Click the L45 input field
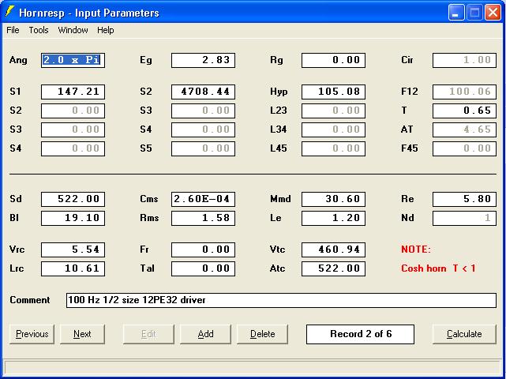 tap(333, 148)
